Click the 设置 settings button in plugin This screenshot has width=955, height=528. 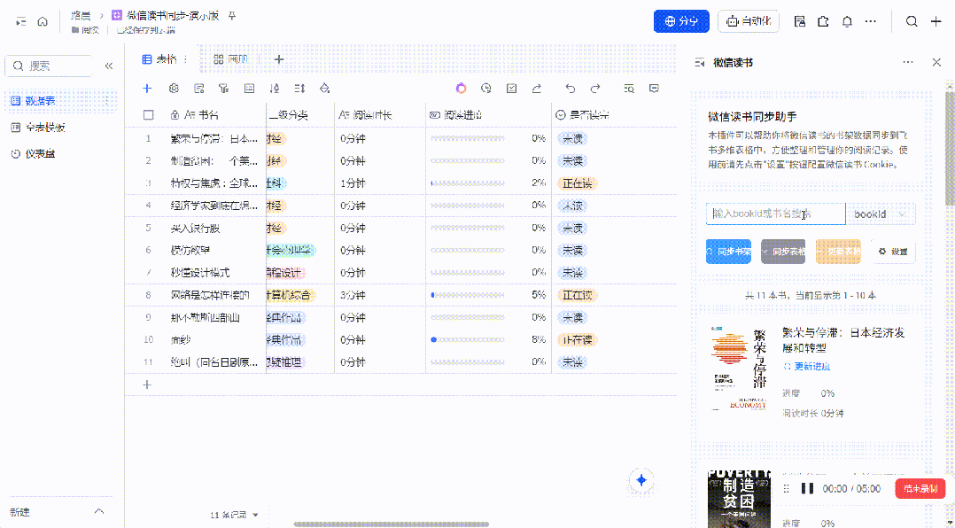894,252
